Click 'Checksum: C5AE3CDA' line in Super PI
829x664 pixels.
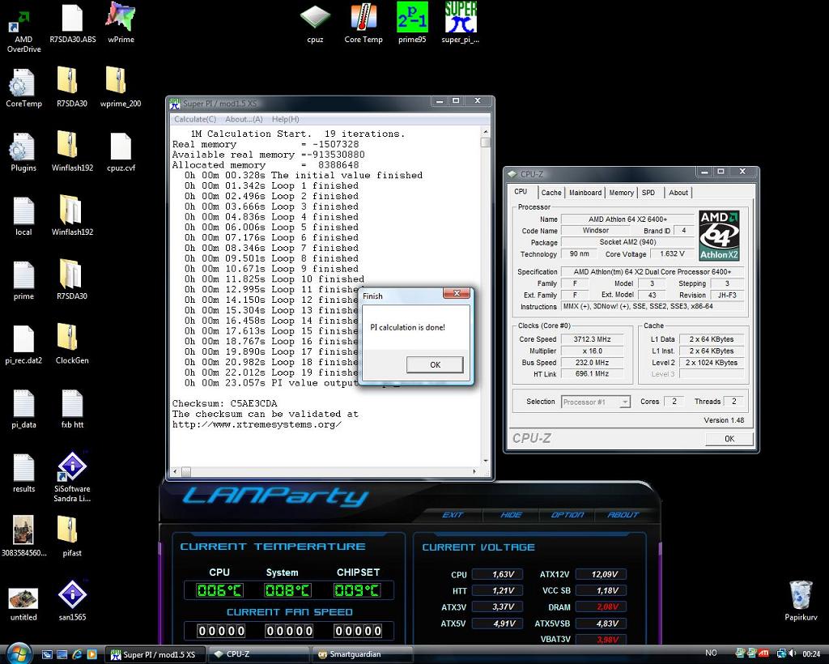tap(225, 403)
